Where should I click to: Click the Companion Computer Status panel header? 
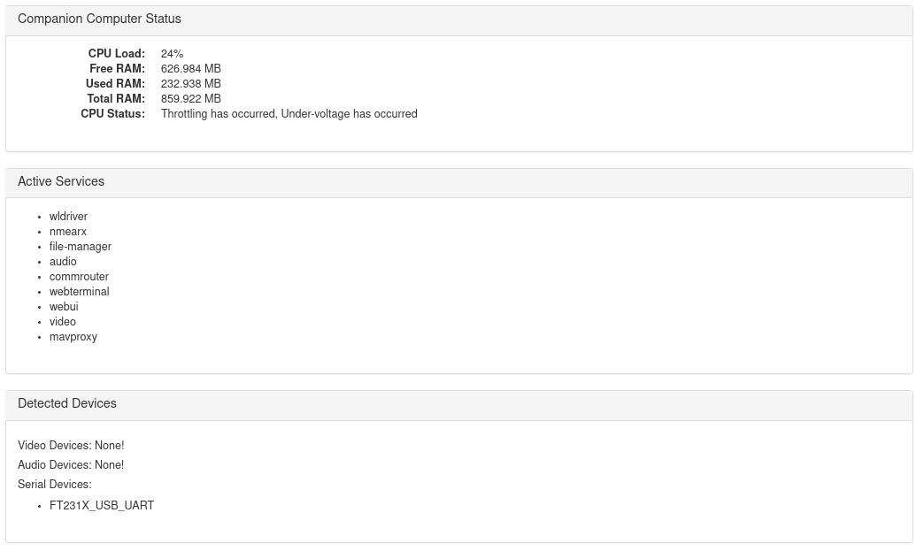click(459, 19)
